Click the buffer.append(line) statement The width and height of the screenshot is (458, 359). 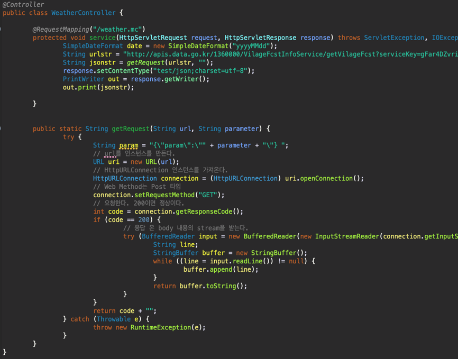click(x=221, y=270)
